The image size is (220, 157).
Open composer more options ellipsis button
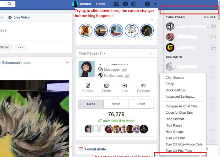pyautogui.click(x=20, y=47)
